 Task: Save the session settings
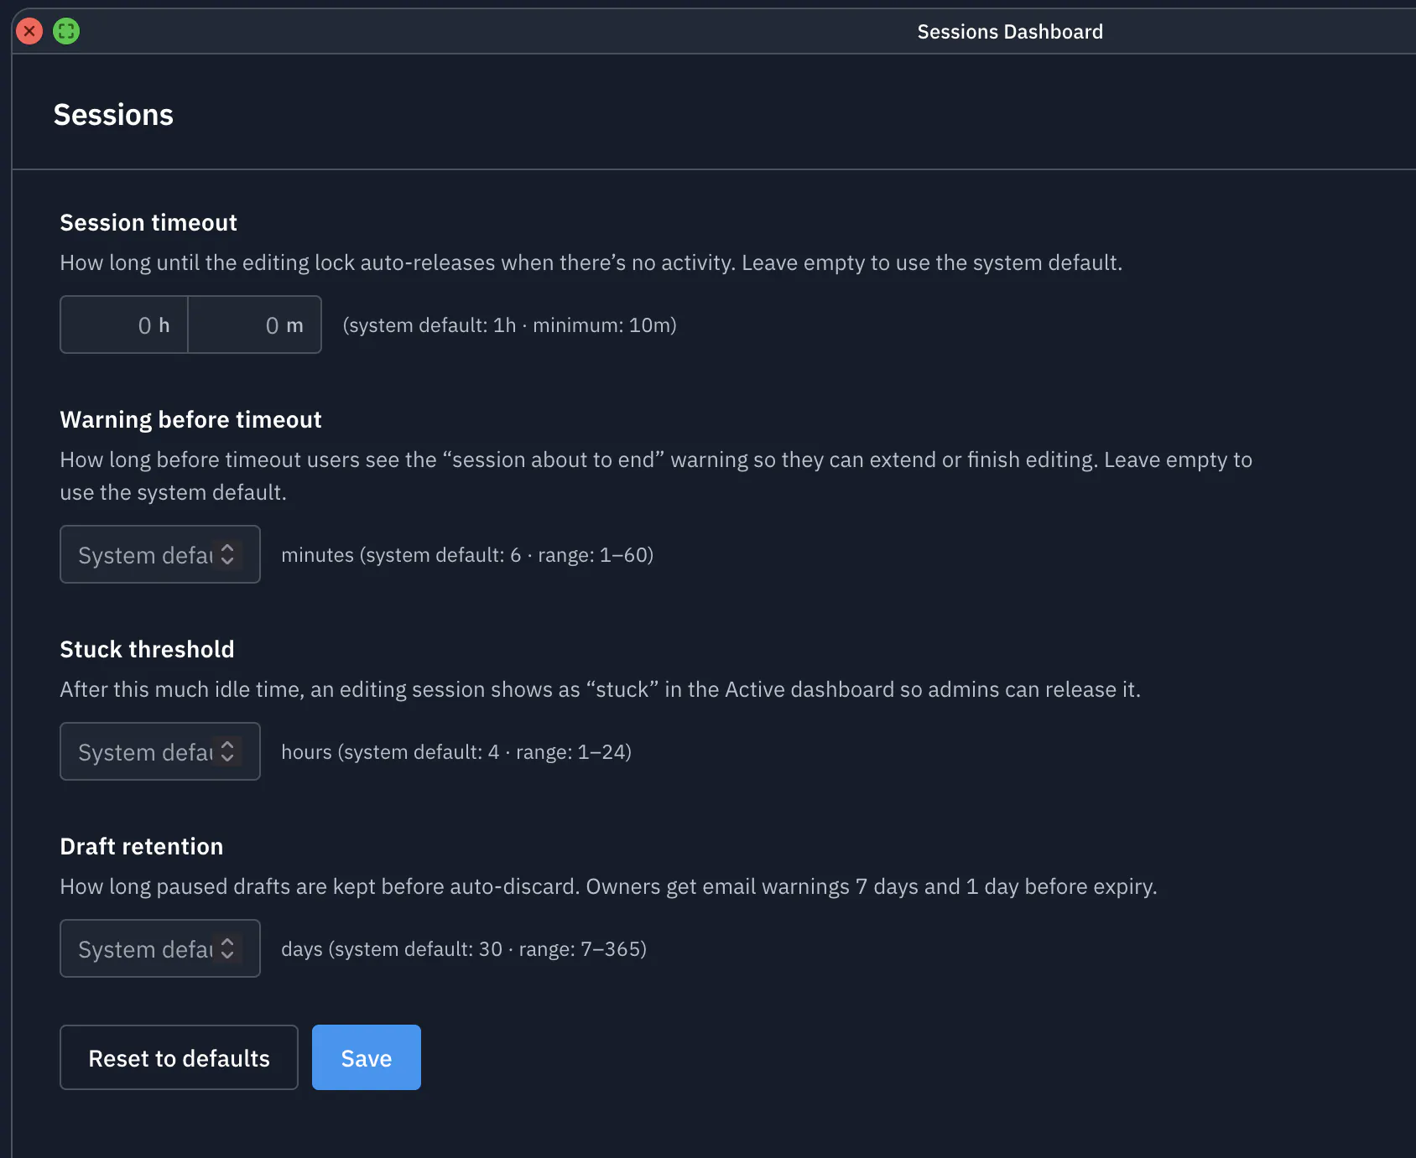point(367,1057)
